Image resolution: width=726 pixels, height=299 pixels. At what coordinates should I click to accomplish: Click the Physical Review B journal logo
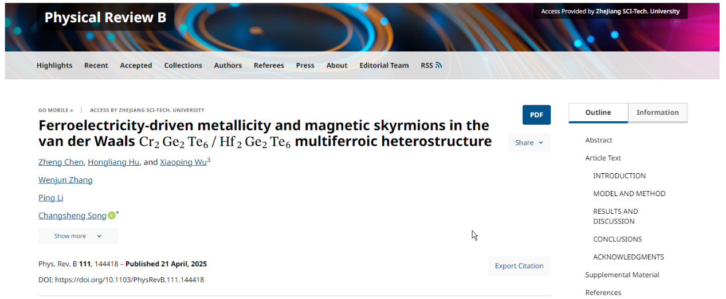105,18
